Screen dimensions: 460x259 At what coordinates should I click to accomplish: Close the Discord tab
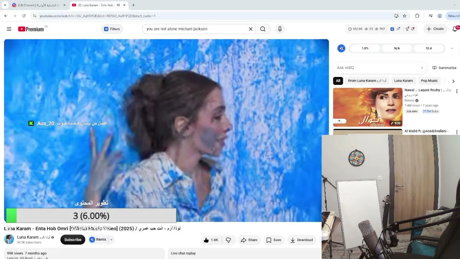[64, 5]
